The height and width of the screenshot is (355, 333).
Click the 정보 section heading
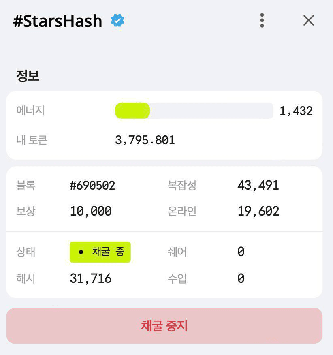tap(28, 76)
